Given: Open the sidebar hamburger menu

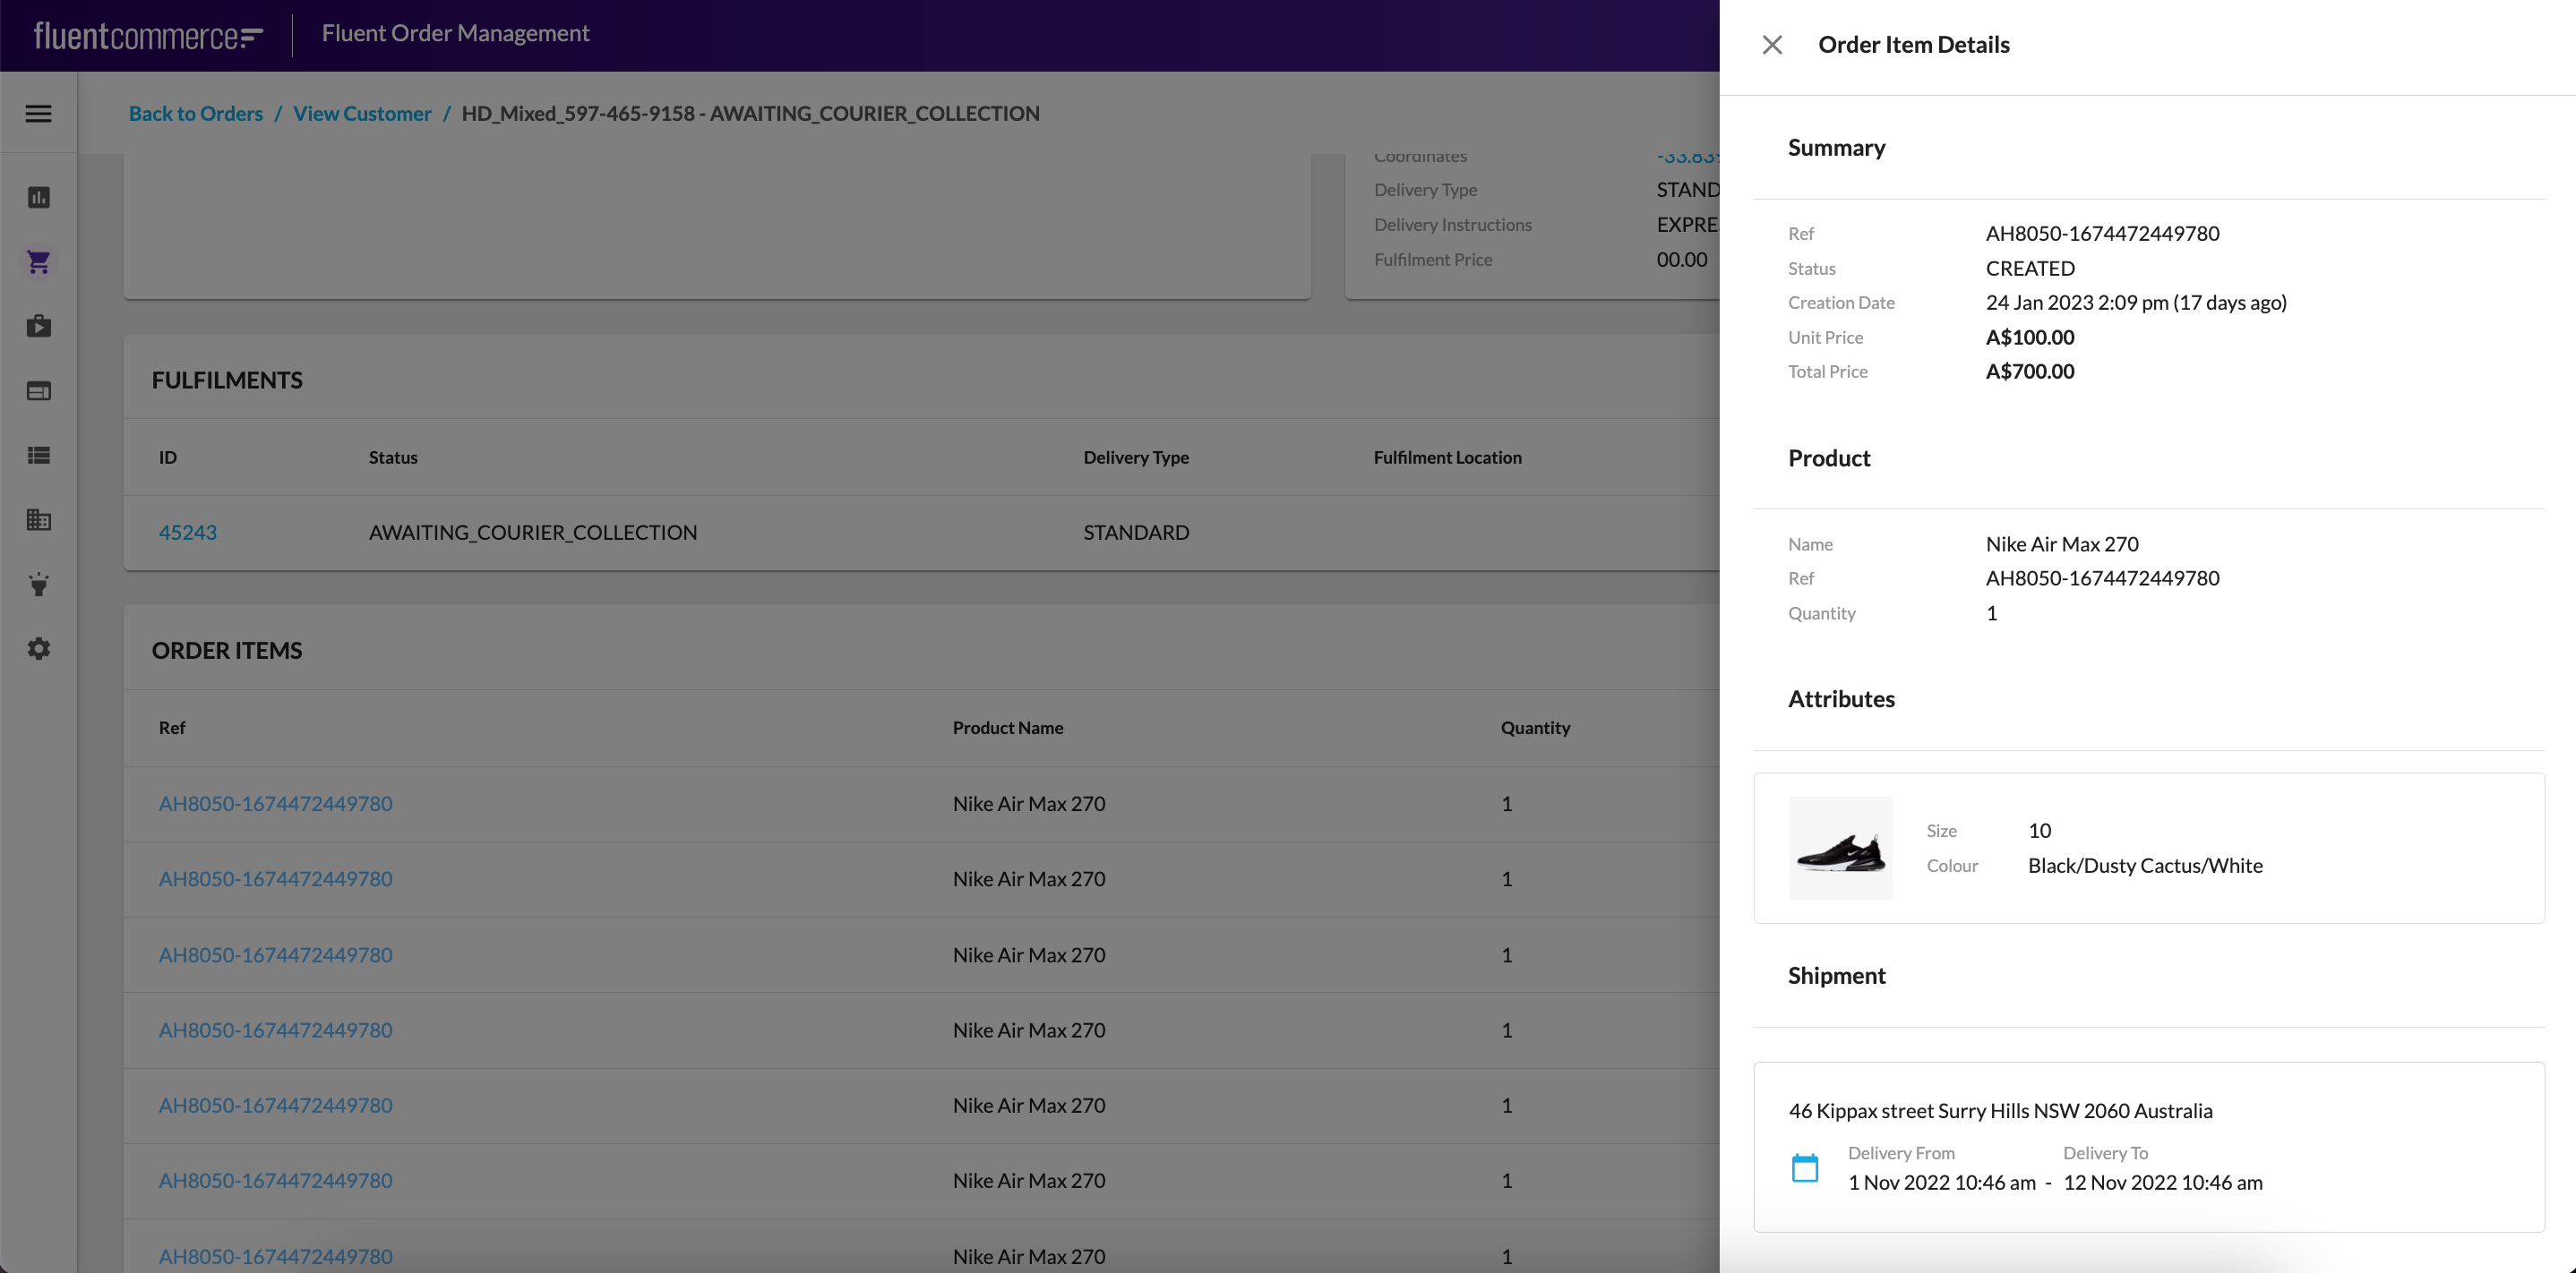Looking at the screenshot, I should click(38, 113).
